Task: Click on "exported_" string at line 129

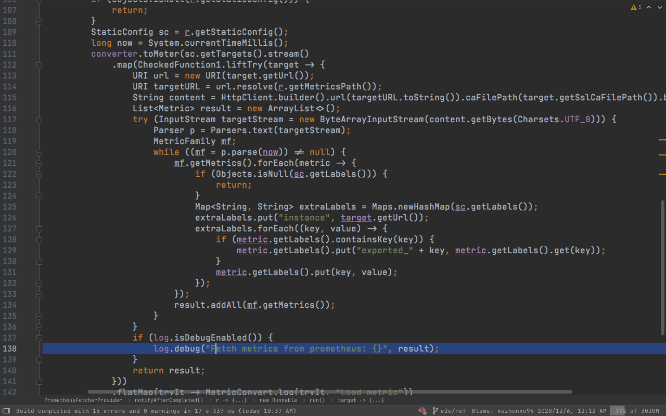Action: tap(385, 250)
